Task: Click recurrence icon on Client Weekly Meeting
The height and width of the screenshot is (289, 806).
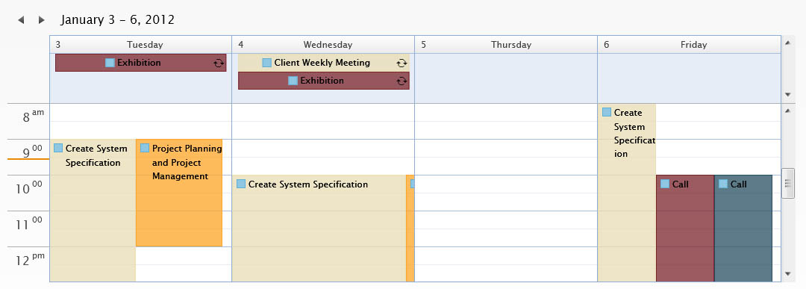Action: [402, 63]
